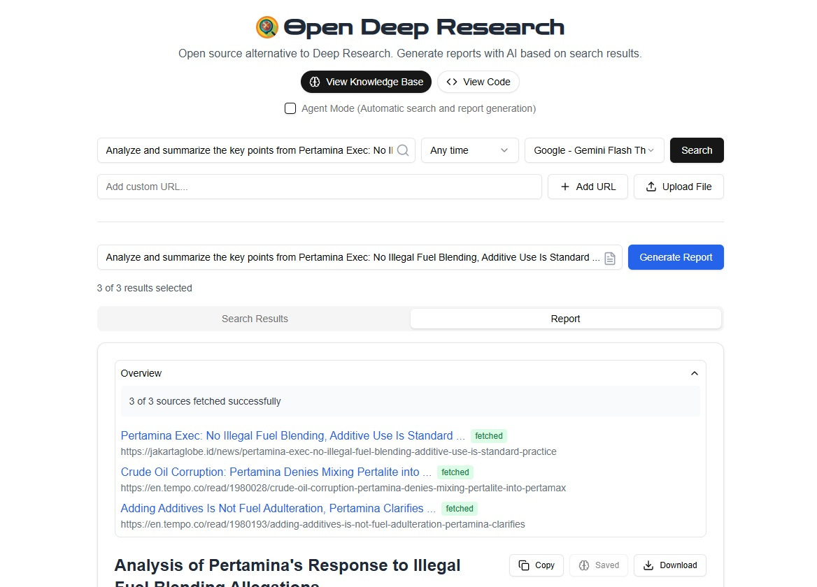
Task: Click the black Search button
Action: tap(697, 150)
